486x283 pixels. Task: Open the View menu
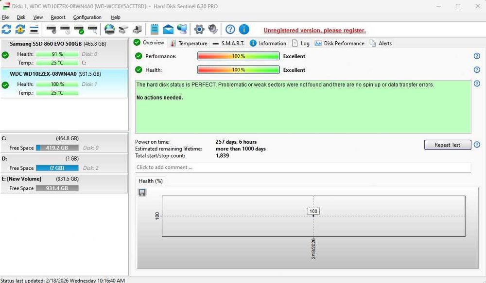(38, 17)
